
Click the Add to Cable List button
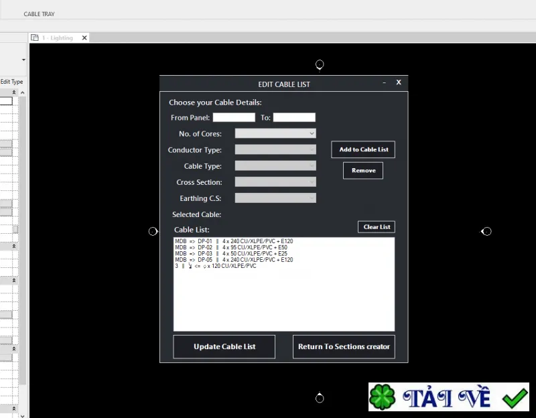point(363,149)
